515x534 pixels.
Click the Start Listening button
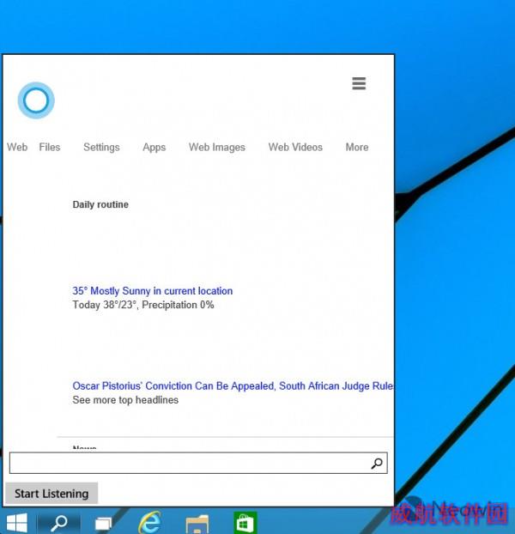[51, 493]
